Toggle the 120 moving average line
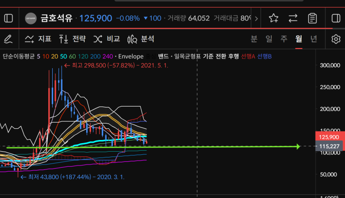This screenshot has width=345, height=198. [x=83, y=57]
